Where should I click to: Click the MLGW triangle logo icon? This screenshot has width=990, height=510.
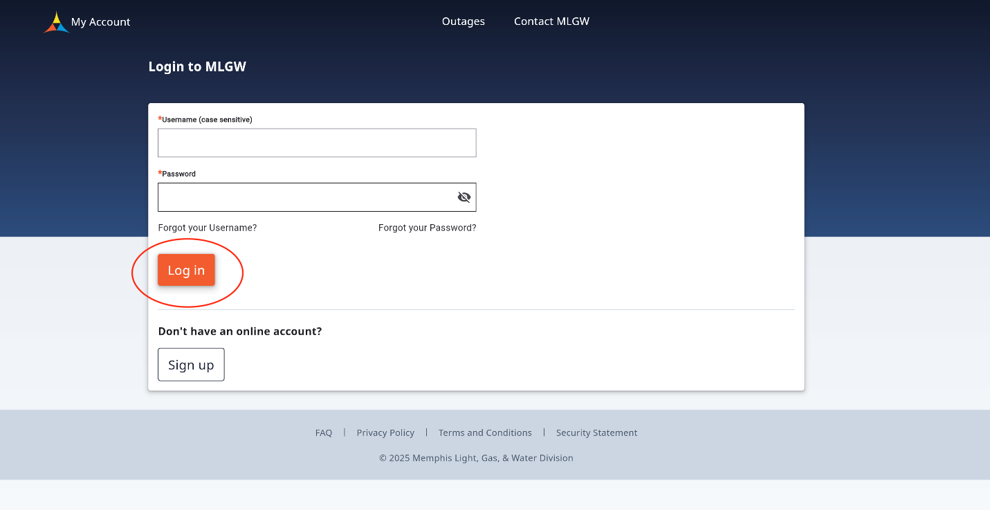57,22
